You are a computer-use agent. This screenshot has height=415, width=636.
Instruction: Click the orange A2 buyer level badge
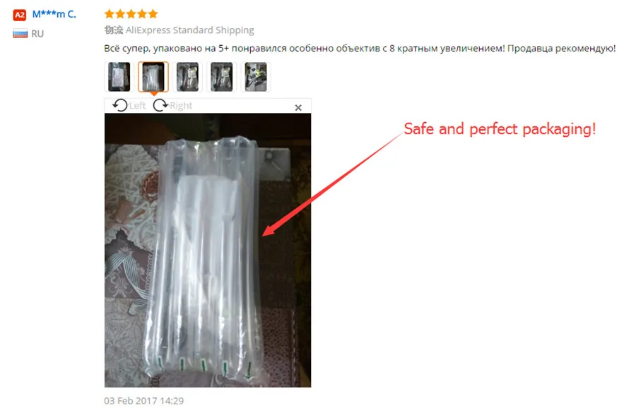(20, 15)
